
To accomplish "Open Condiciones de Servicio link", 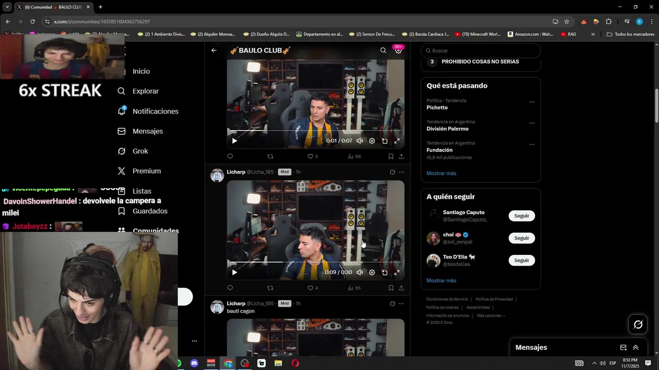I will (x=447, y=299).
